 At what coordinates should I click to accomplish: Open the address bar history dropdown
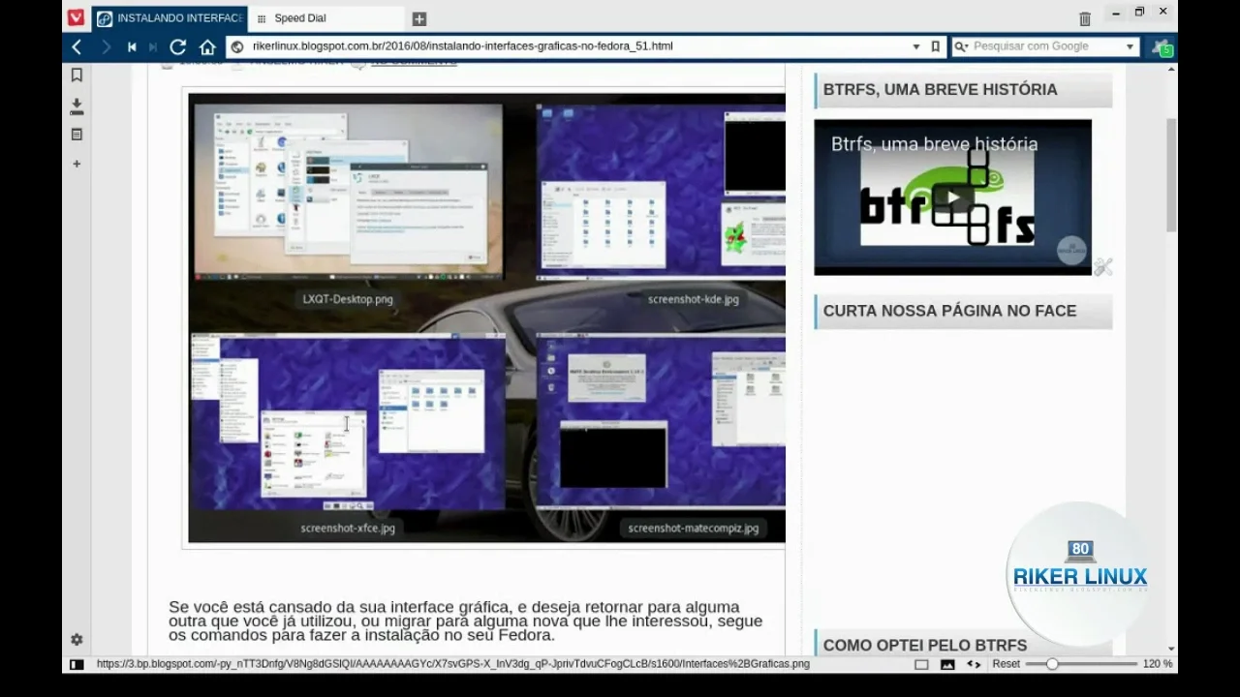point(916,46)
